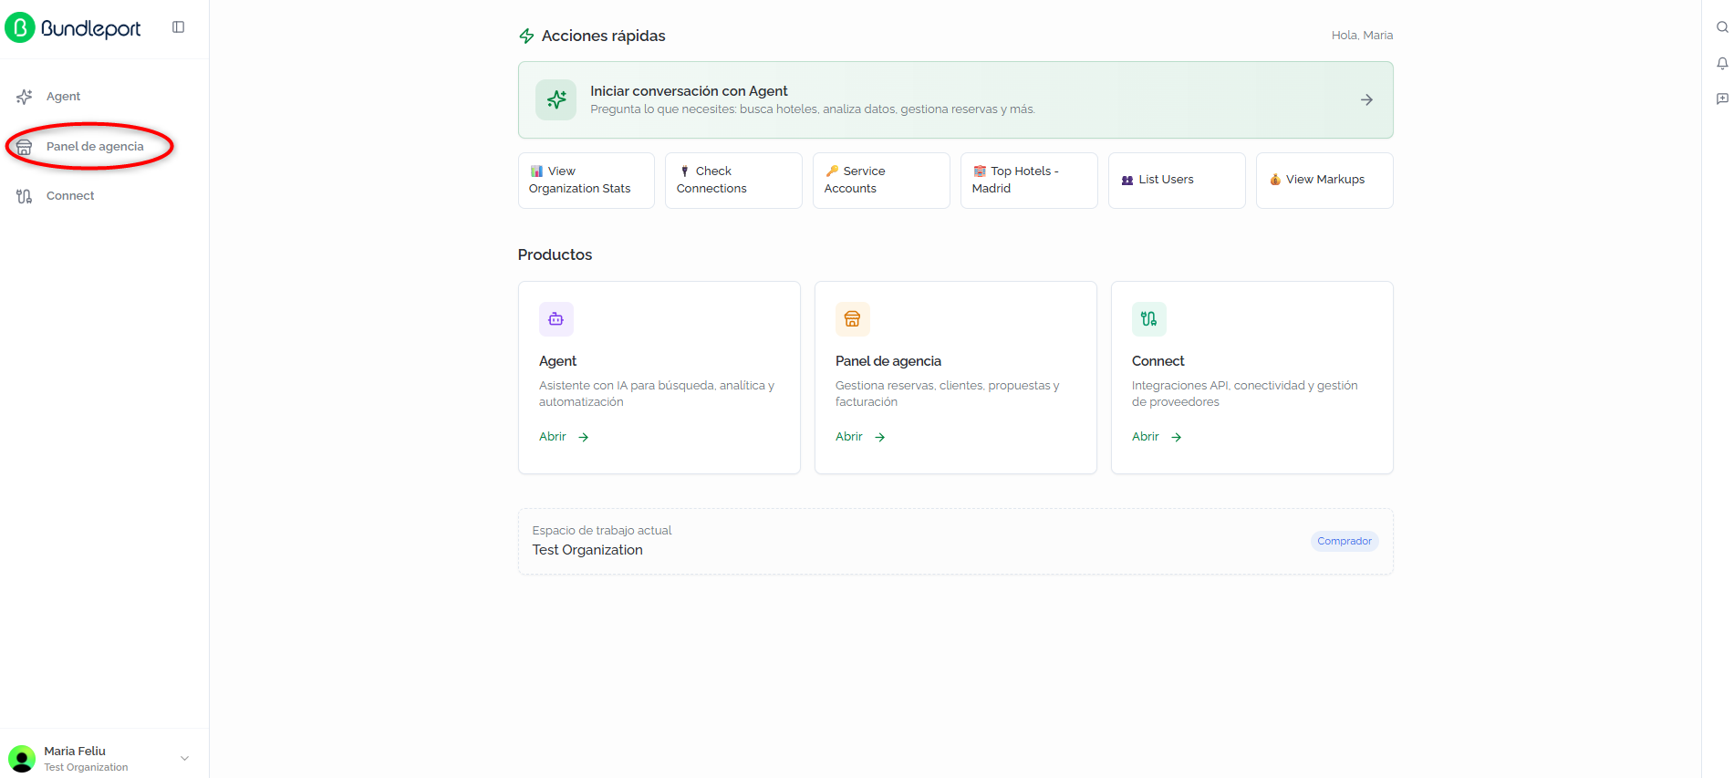This screenshot has height=778, width=1734.
Task: Click the purple robot icon on Agent card
Action: [x=556, y=319]
